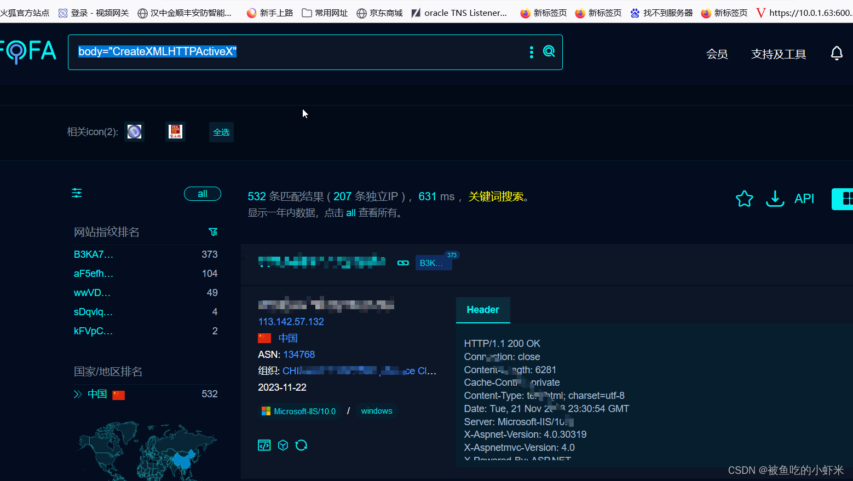Toggle the all data range pill

pyautogui.click(x=202, y=193)
